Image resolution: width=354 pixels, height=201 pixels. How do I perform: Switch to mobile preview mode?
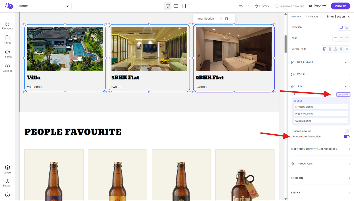[184, 6]
